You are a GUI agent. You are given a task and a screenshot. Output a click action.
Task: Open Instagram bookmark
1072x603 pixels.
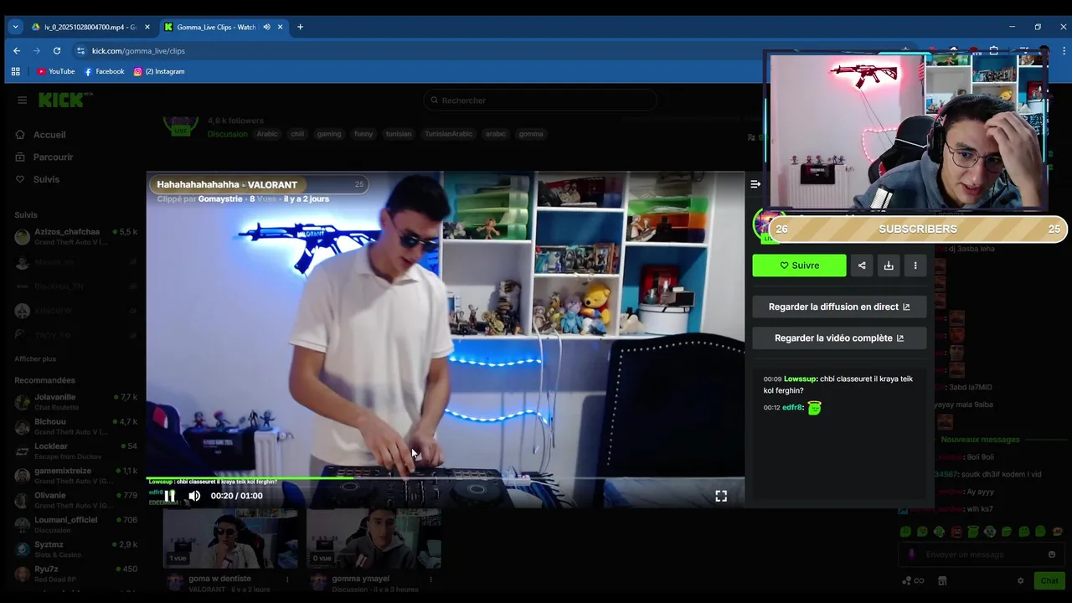[x=159, y=72]
